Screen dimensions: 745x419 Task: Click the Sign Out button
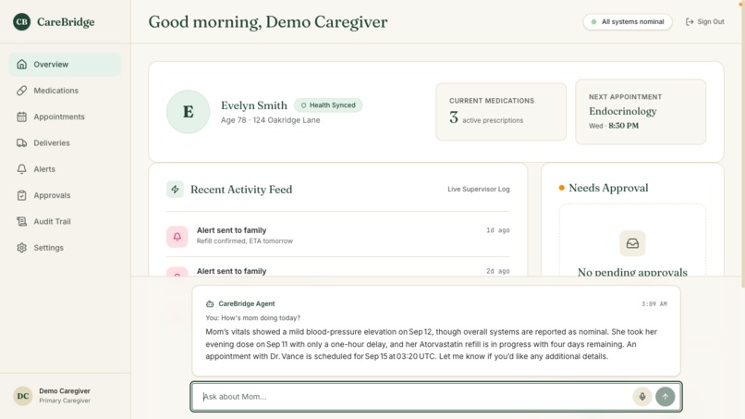(705, 22)
